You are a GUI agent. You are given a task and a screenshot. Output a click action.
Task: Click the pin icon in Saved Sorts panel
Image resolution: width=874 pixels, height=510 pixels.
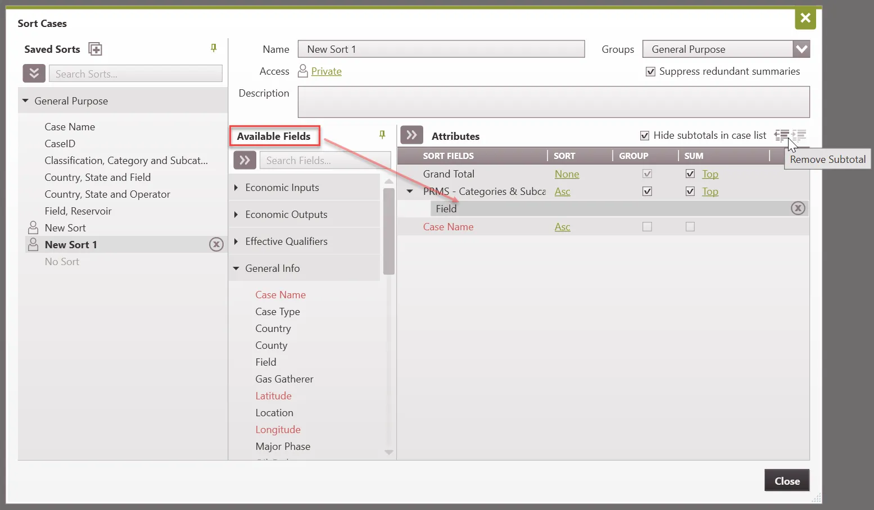(214, 48)
